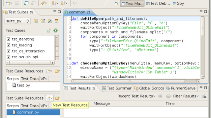Click editor vertical scrollbar thumb

202,28
